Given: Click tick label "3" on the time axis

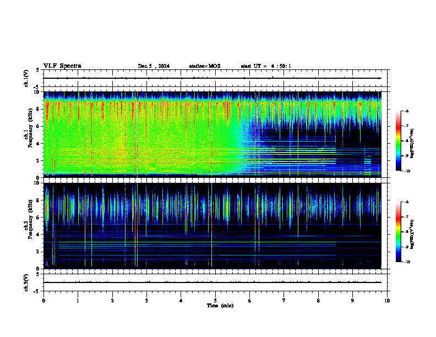Looking at the screenshot, I should (146, 301).
